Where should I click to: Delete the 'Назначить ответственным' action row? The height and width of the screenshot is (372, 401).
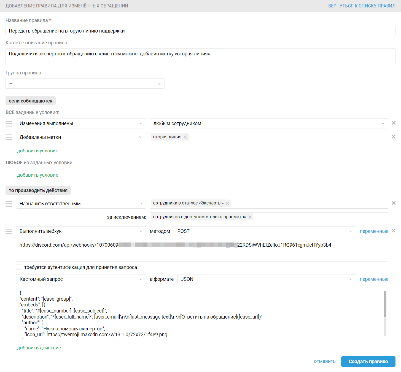[x=394, y=203]
